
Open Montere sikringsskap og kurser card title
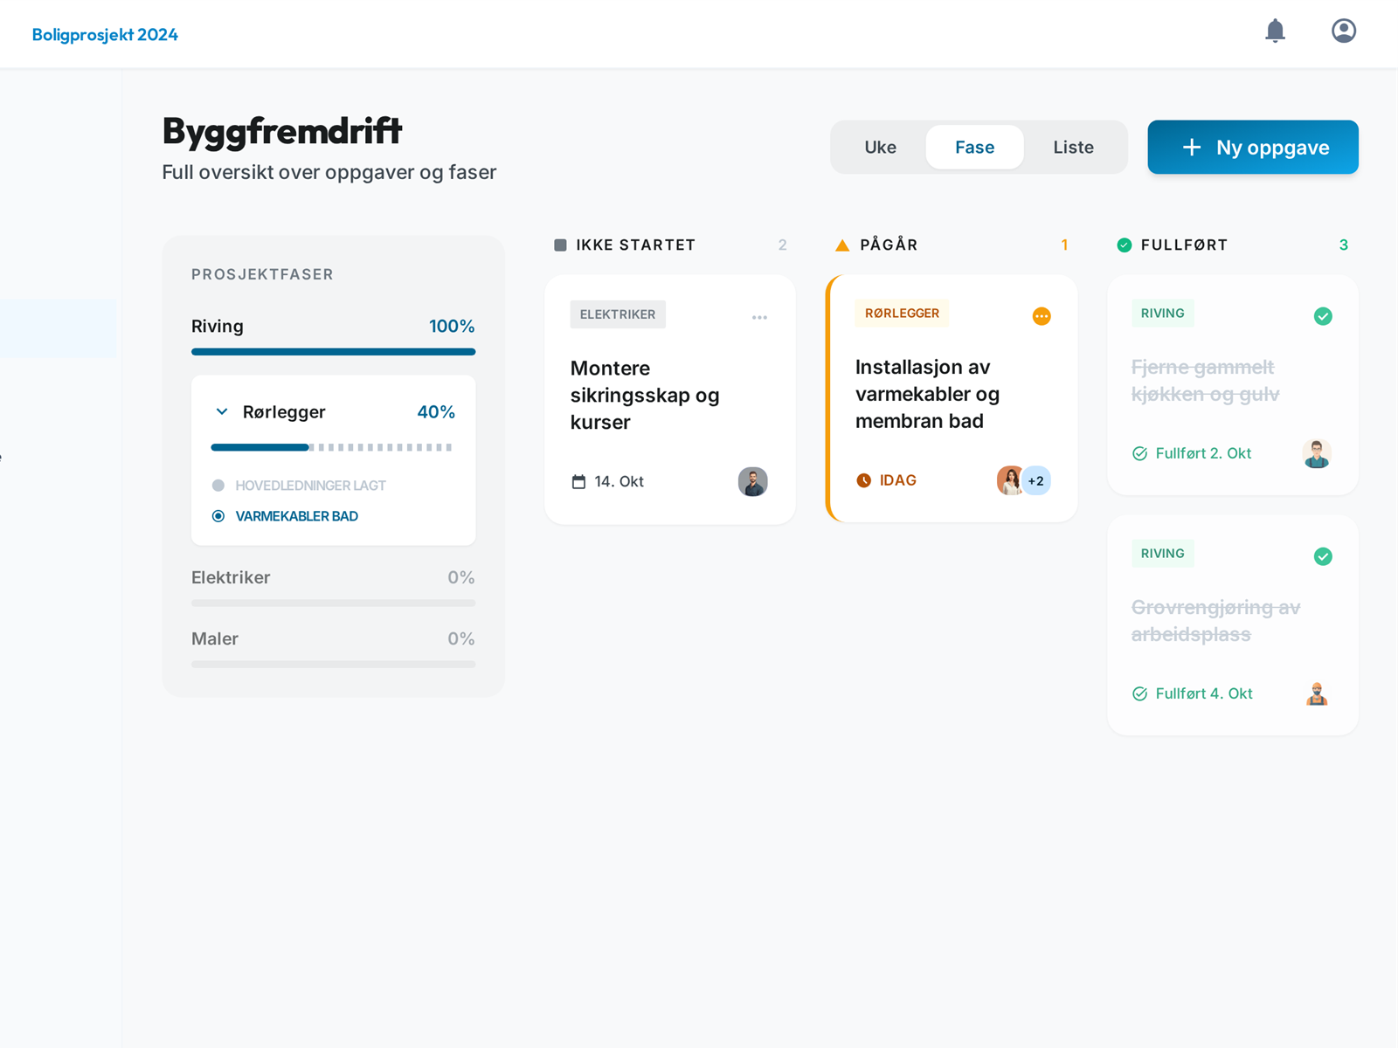(645, 395)
